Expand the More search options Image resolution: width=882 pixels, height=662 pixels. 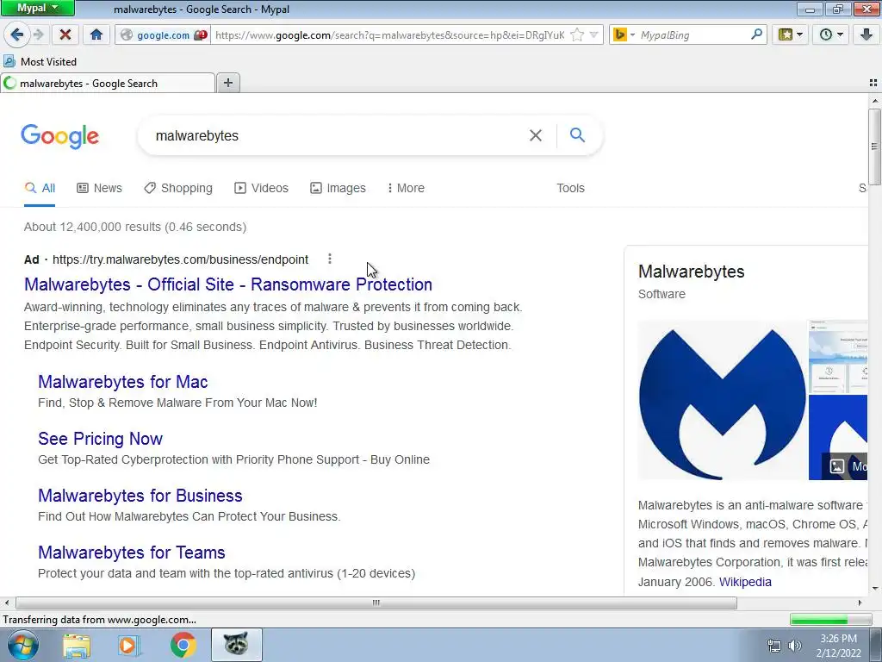pos(406,188)
